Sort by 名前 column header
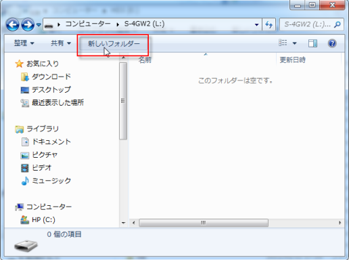The height and width of the screenshot is (260, 349). [145, 60]
